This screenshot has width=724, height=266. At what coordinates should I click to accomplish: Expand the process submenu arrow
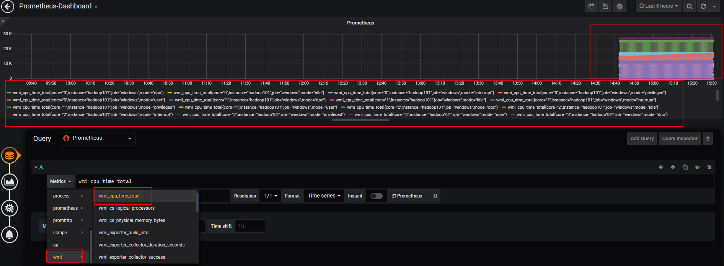pyautogui.click(x=82, y=196)
